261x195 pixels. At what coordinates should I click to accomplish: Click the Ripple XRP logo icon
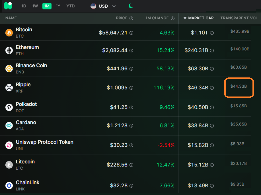[9, 88]
